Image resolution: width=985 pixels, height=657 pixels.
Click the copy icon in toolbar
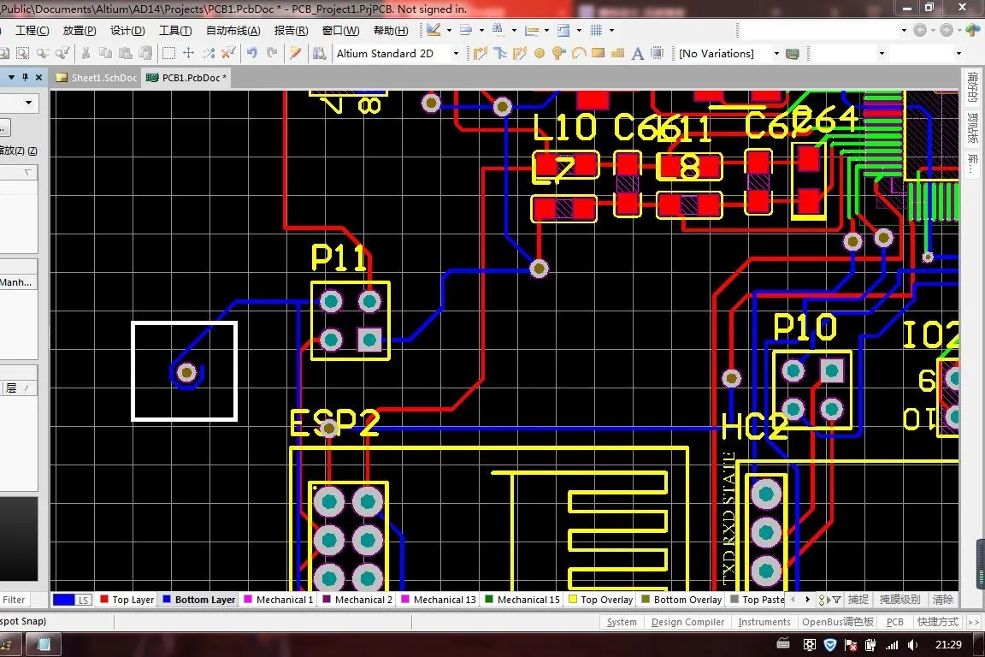(105, 53)
